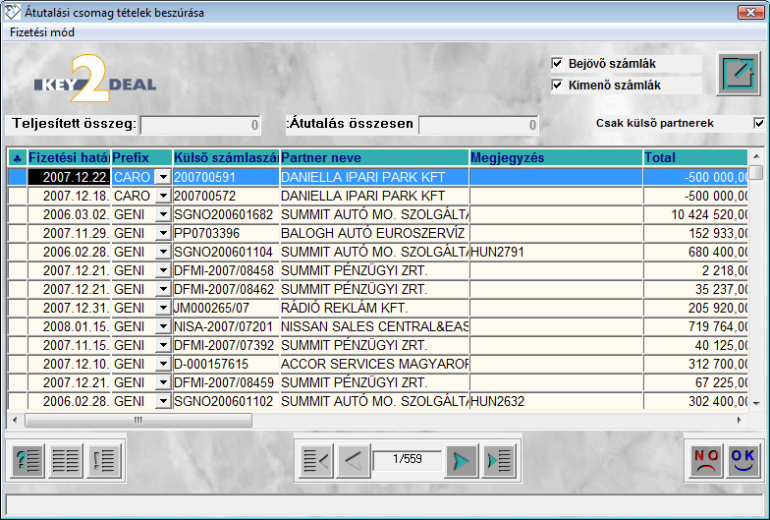
Task: Click horizontal scrollbar right arrow
Action: 739,421
